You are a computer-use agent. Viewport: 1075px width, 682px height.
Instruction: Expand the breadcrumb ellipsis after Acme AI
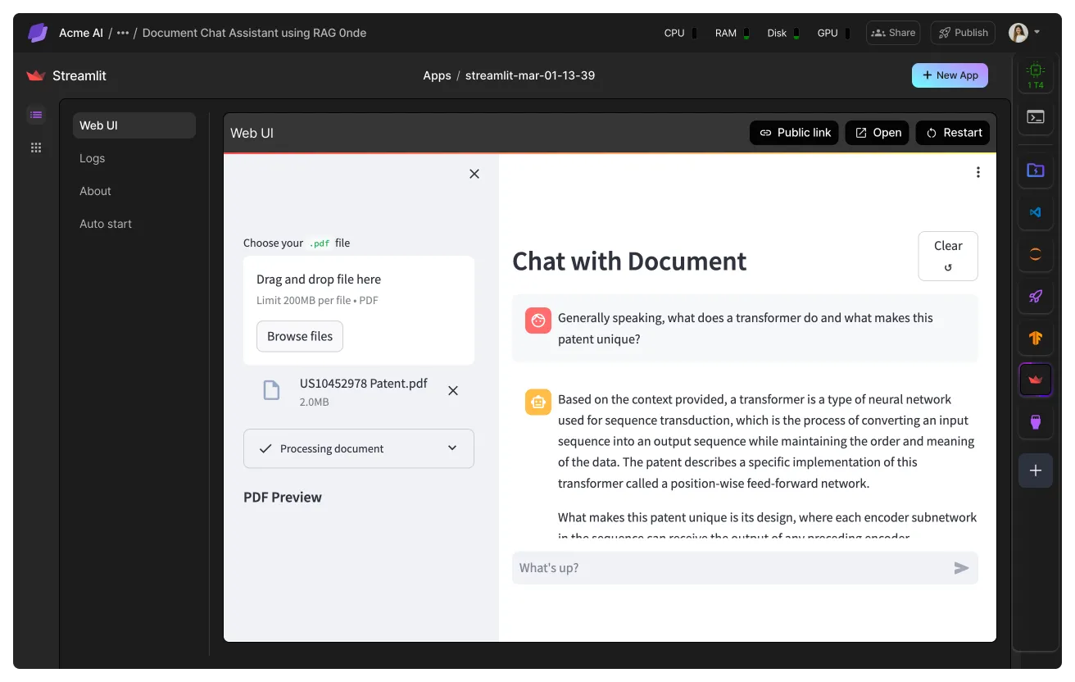[123, 33]
